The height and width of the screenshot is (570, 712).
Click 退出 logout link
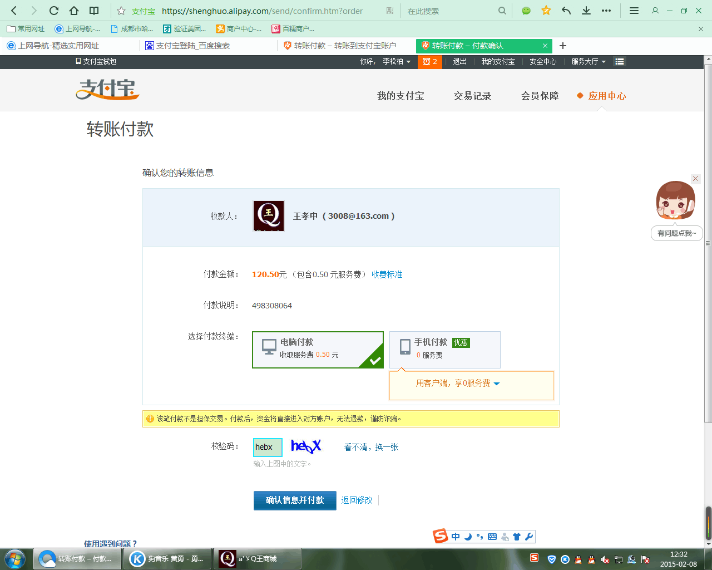pos(459,61)
